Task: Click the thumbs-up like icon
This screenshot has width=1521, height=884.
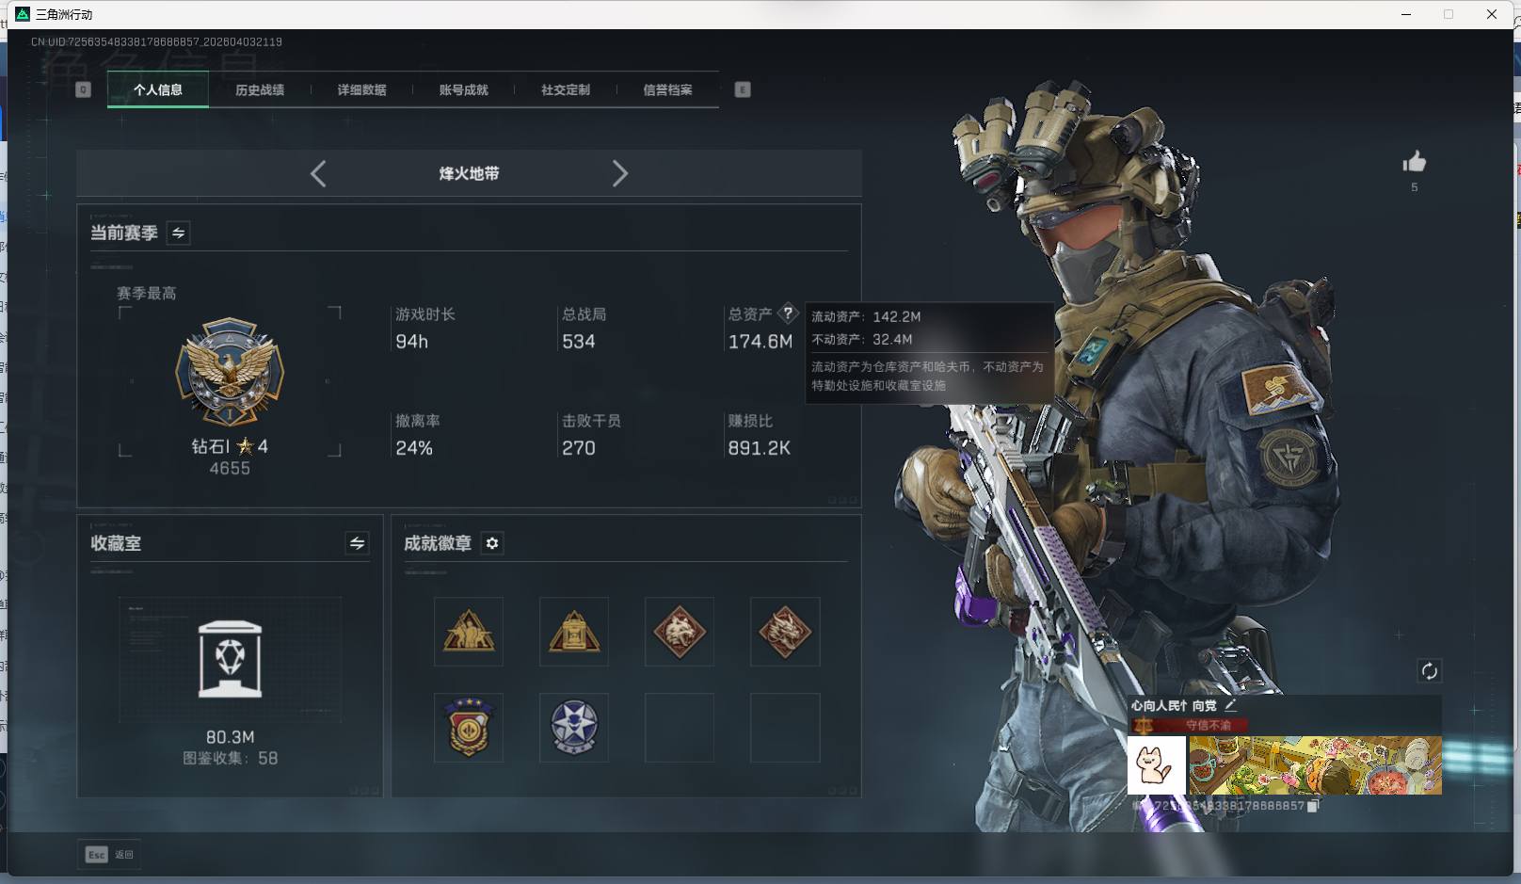Action: pyautogui.click(x=1414, y=163)
